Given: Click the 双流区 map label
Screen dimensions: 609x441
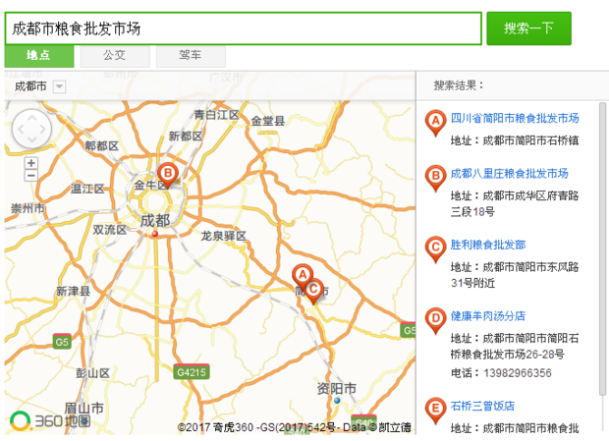Looking at the screenshot, I should coord(110,230).
